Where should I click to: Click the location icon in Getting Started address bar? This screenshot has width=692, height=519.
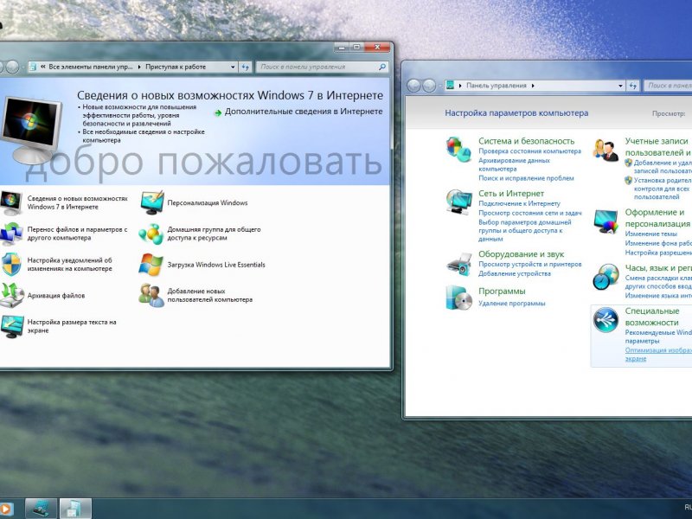33,67
